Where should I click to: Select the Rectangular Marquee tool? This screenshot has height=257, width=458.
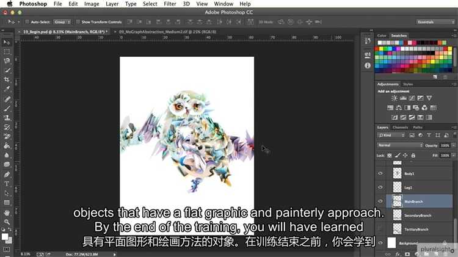[7, 52]
